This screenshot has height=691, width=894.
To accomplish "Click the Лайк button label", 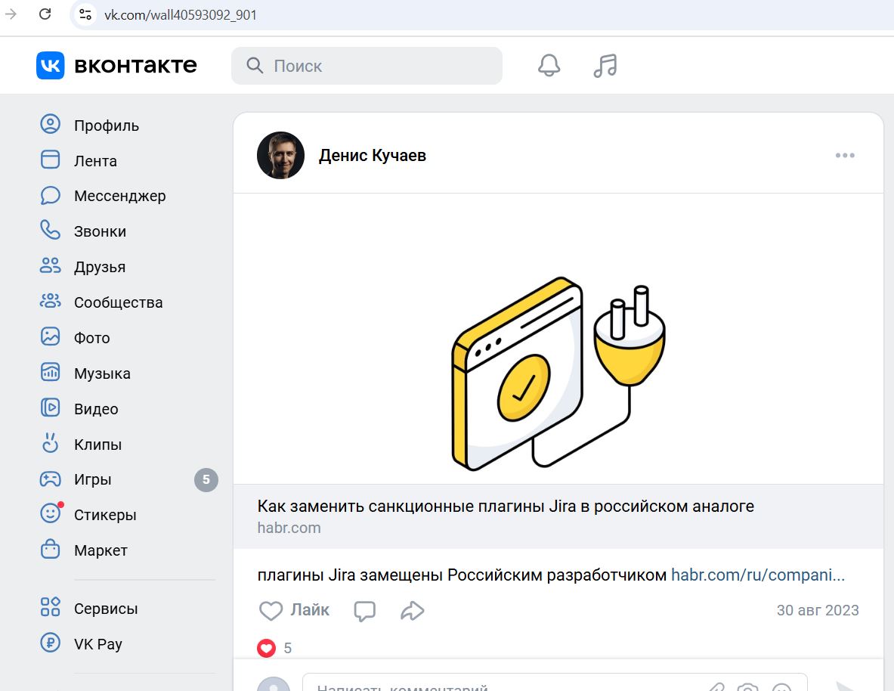I will click(x=310, y=610).
